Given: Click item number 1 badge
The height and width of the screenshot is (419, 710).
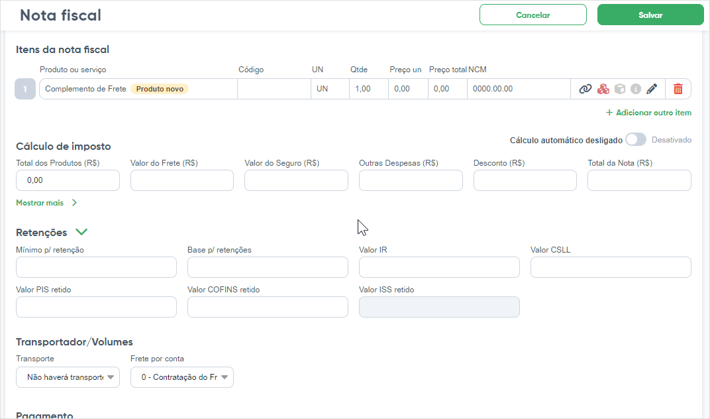Looking at the screenshot, I should click(25, 89).
